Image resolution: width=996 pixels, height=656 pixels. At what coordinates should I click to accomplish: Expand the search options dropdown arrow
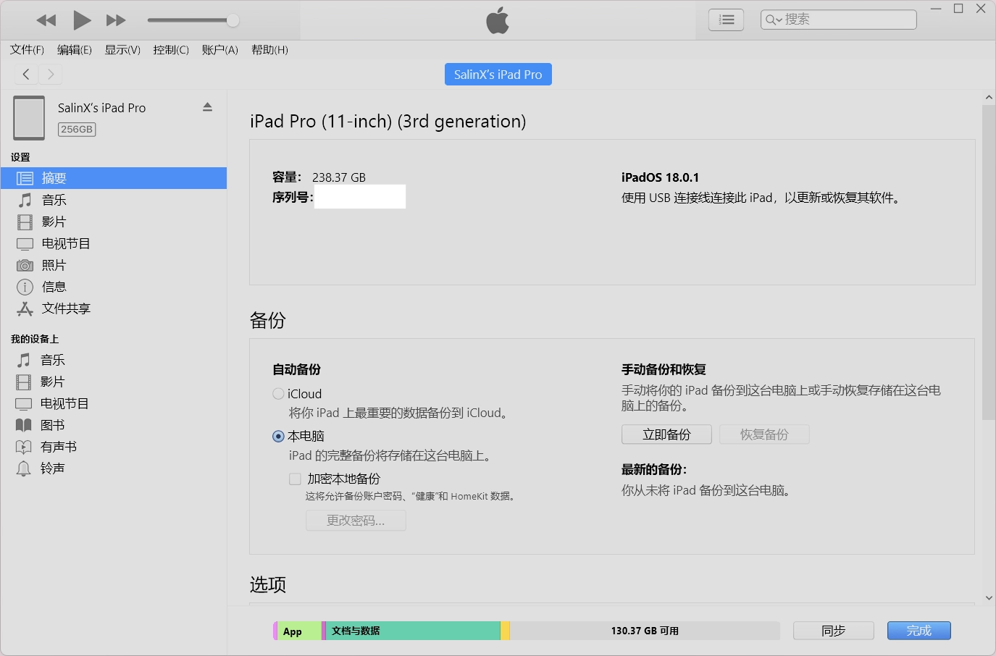pos(774,20)
